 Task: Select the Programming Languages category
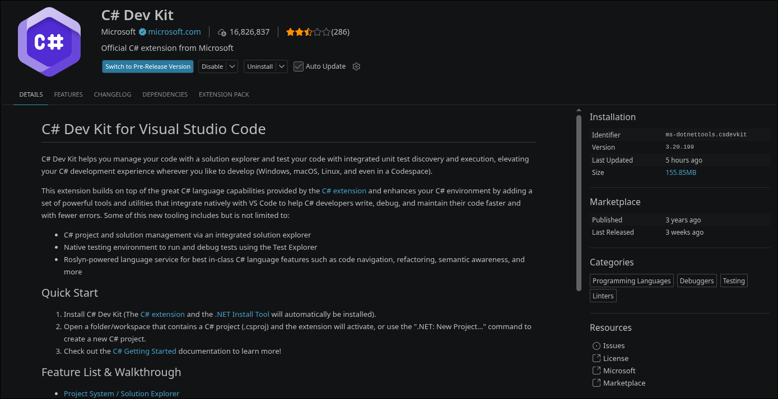(x=631, y=281)
